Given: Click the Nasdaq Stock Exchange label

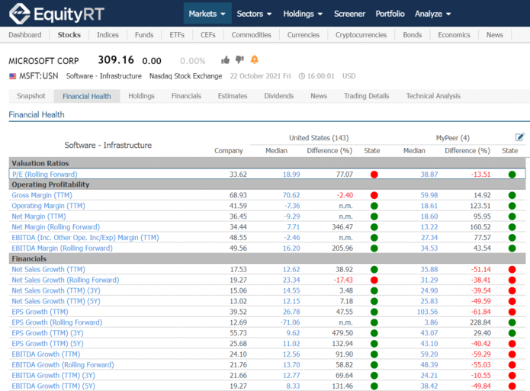Looking at the screenshot, I should [185, 76].
